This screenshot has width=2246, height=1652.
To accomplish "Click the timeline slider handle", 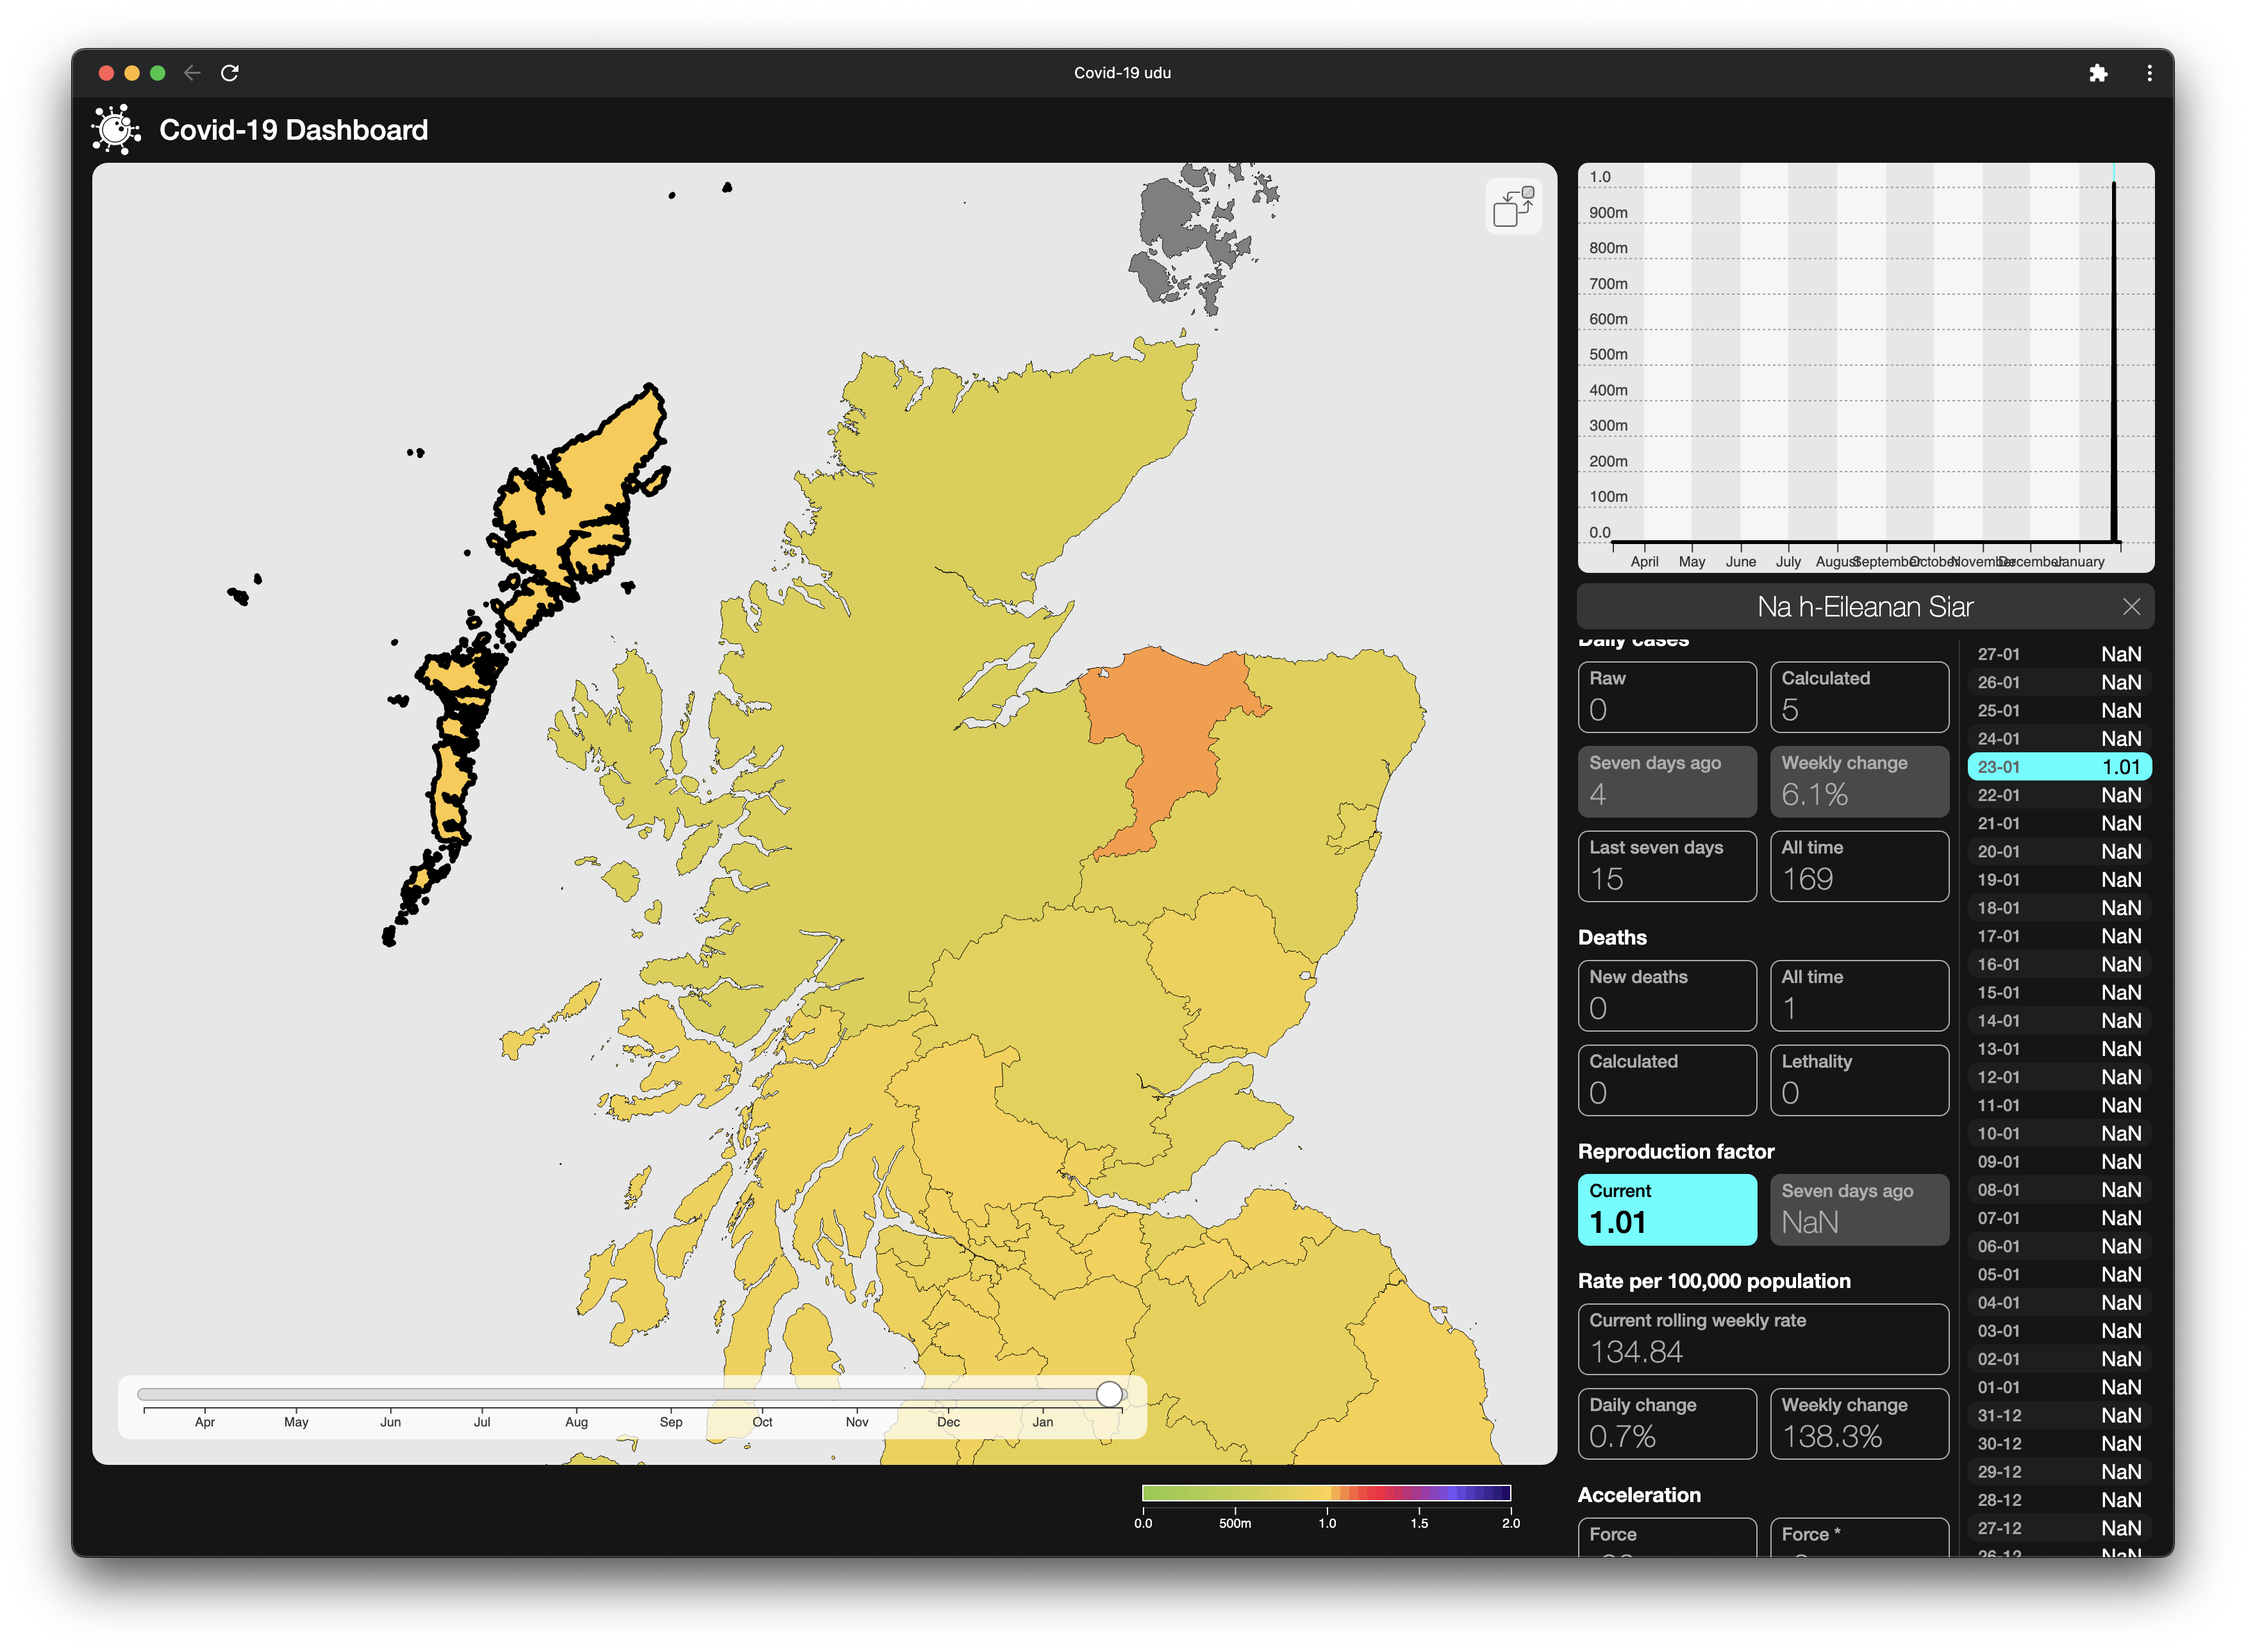I will (x=1109, y=1394).
